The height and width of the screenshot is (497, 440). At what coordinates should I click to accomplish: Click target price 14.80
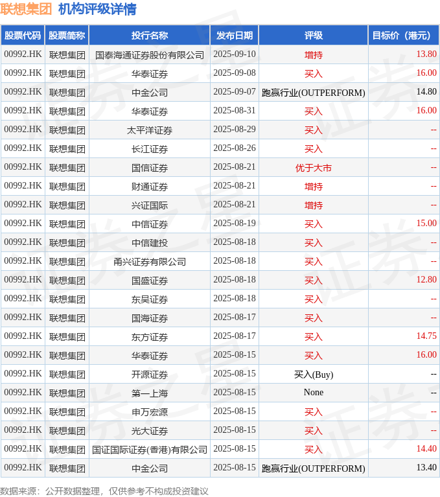pos(426,91)
